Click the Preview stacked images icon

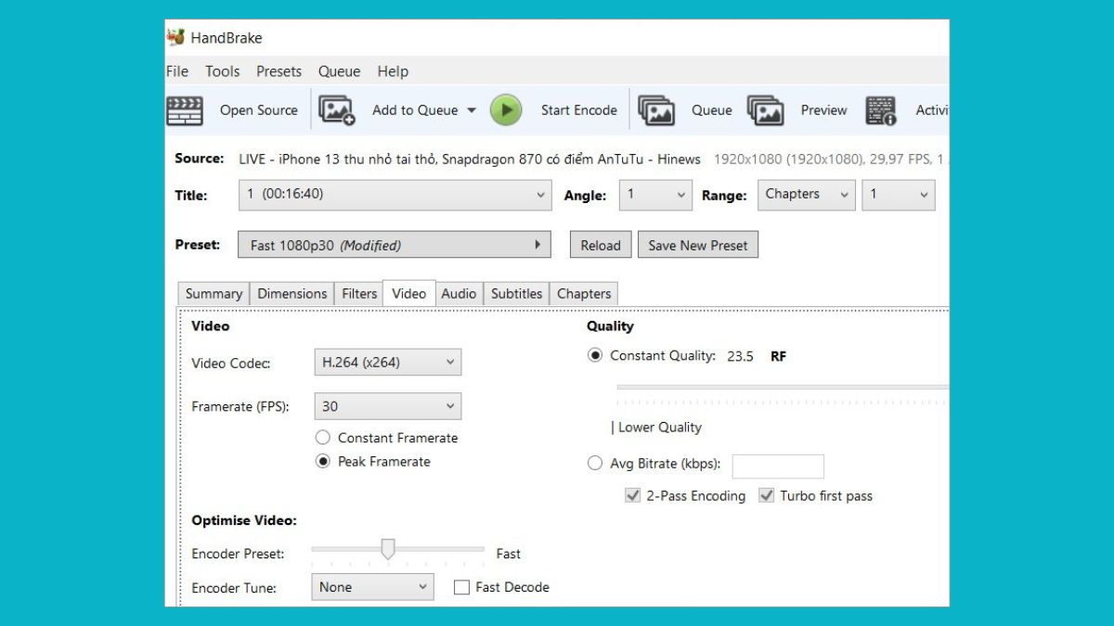(766, 110)
